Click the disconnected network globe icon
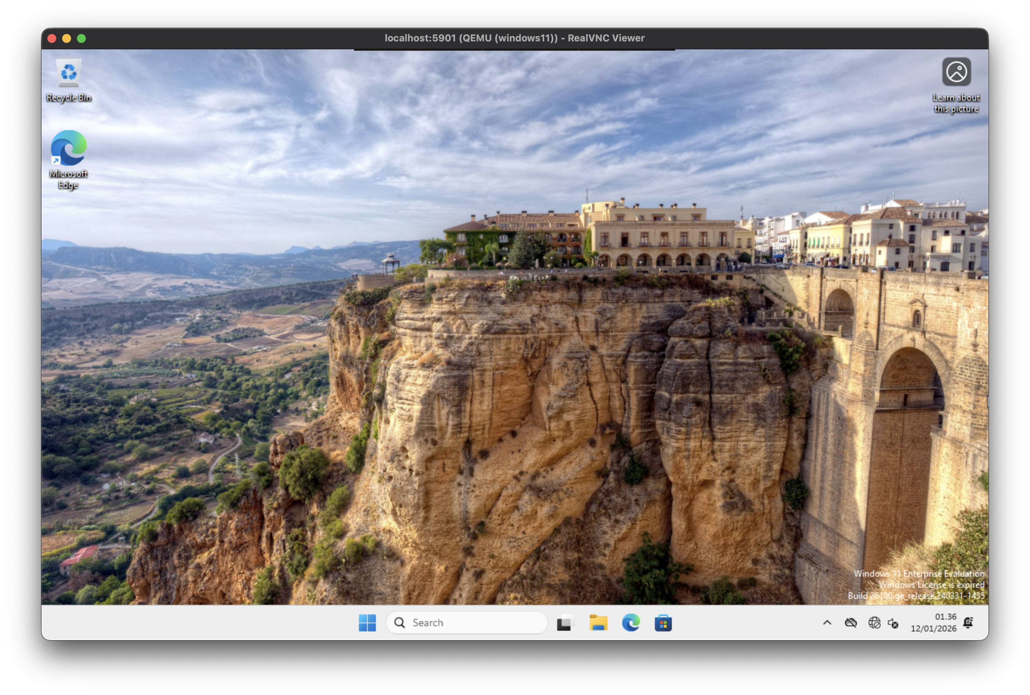Image resolution: width=1030 pixels, height=695 pixels. pyautogui.click(x=874, y=622)
